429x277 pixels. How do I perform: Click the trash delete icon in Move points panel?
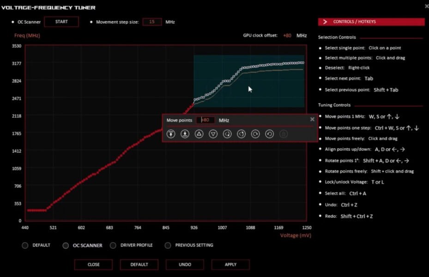click(283, 134)
